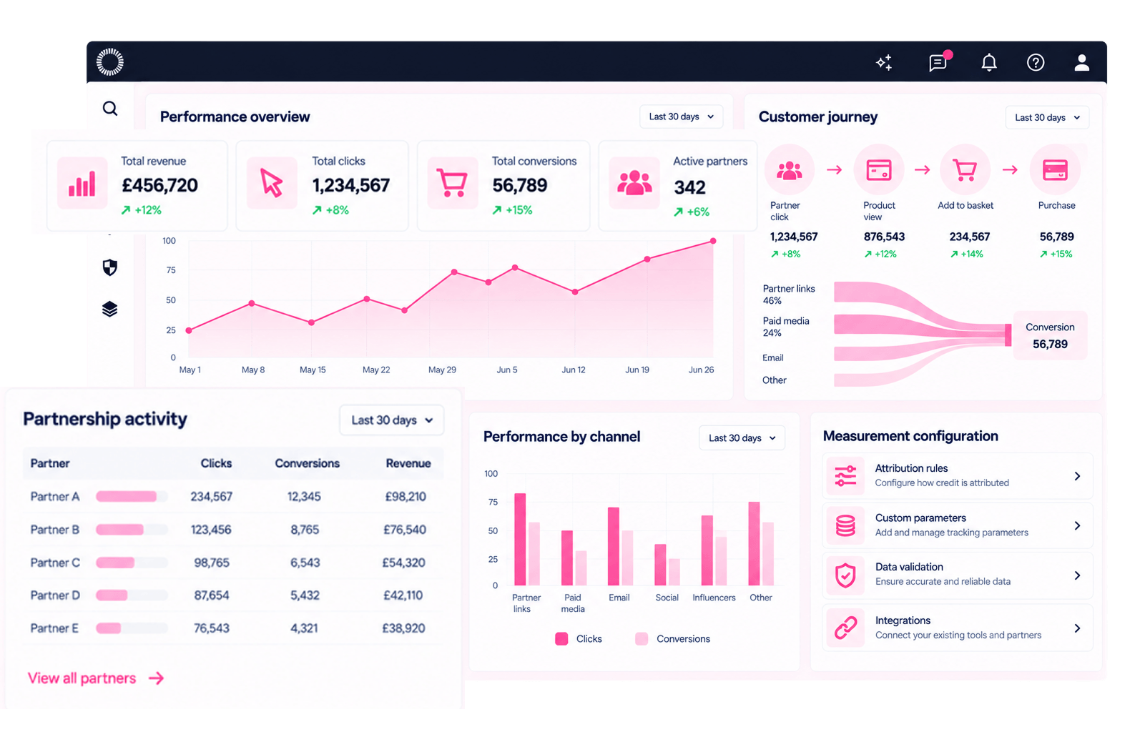Viewport: 1145px width, 732px height.
Task: Follow the View all partners link
Action: [x=96, y=678]
